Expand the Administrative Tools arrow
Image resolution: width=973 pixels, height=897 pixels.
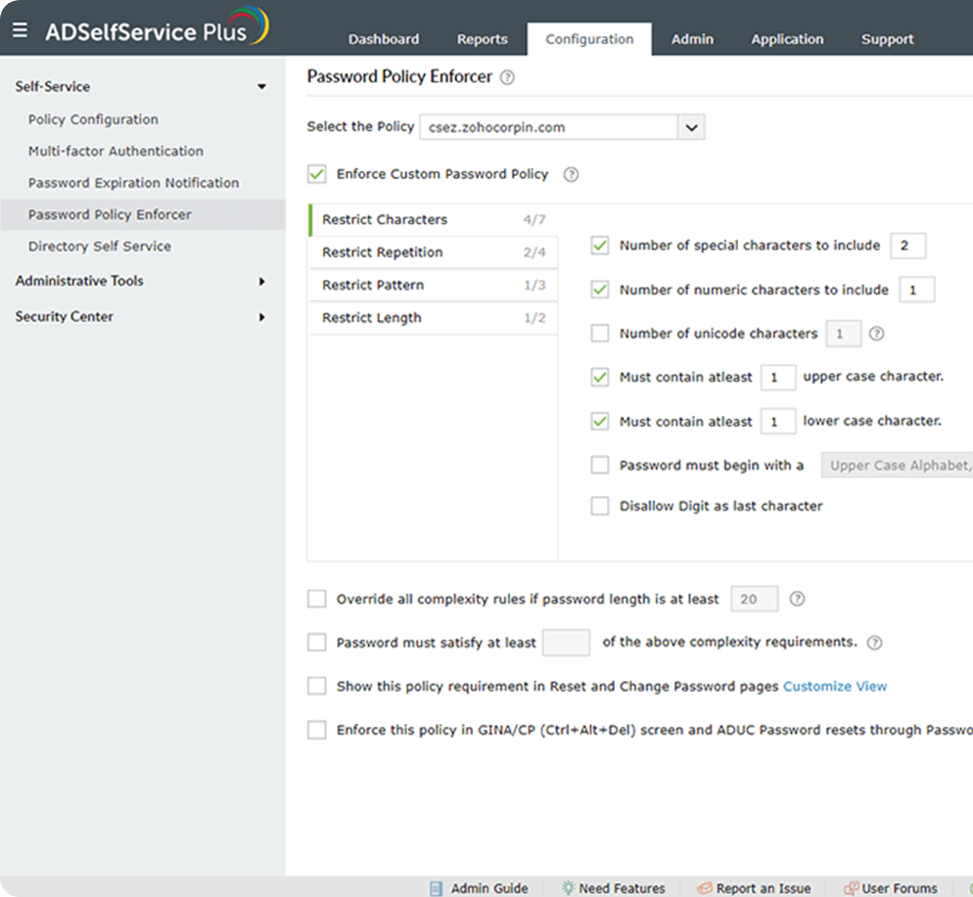pos(262,282)
